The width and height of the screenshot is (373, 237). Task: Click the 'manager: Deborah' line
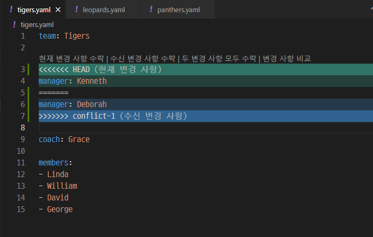tap(206, 104)
